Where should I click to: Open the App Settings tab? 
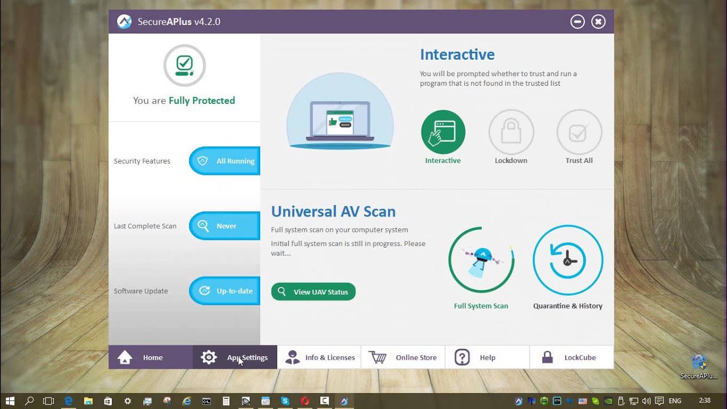235,357
